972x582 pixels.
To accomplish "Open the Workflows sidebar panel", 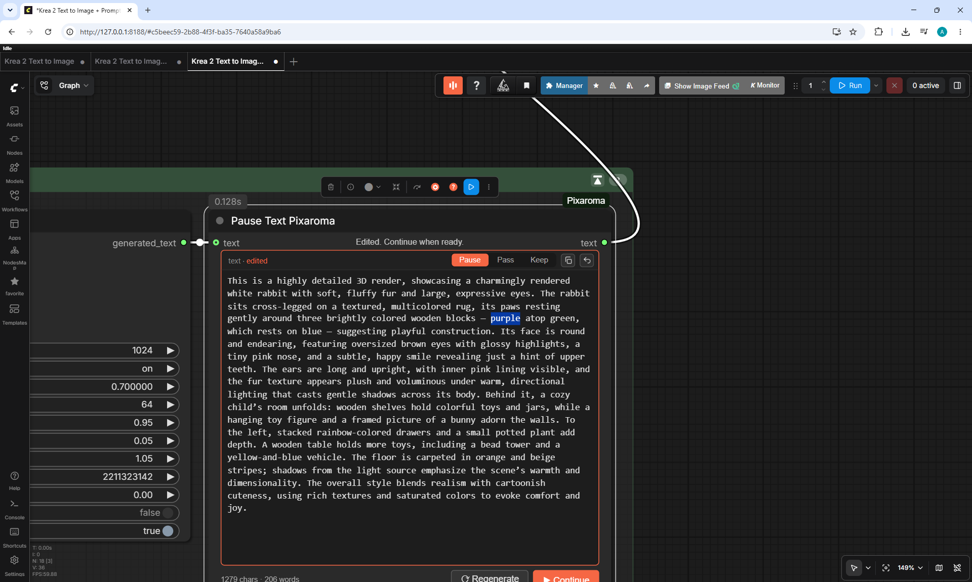I will pyautogui.click(x=15, y=201).
